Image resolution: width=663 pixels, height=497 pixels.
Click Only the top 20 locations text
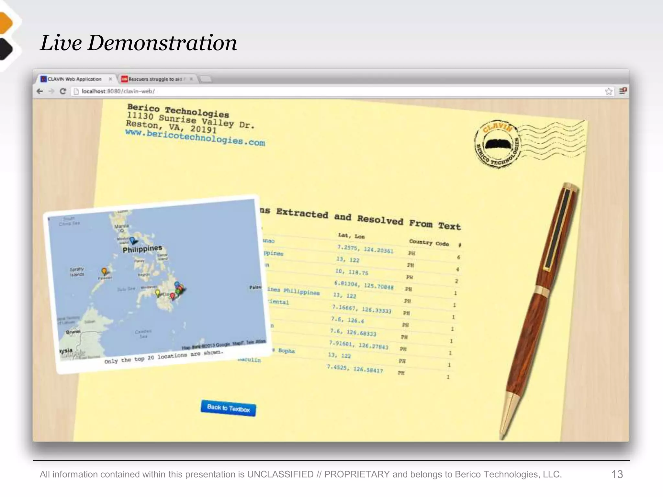(164, 357)
